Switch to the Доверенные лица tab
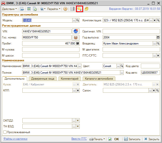 [42, 79]
